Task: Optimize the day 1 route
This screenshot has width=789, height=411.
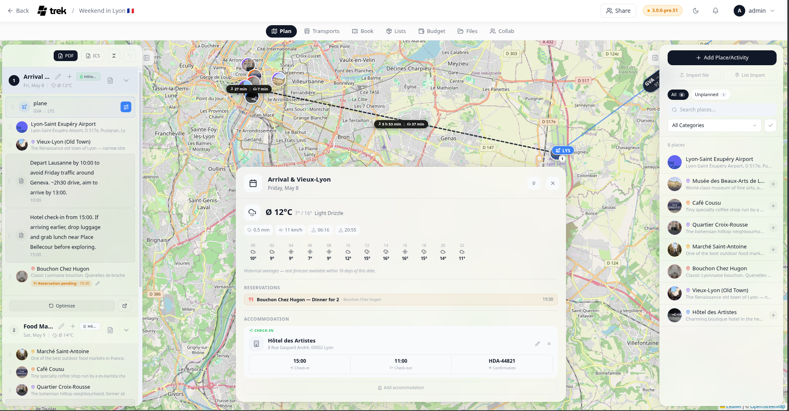Action: (x=62, y=306)
